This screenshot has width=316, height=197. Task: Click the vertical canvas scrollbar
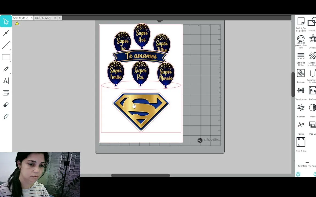tap(293, 85)
